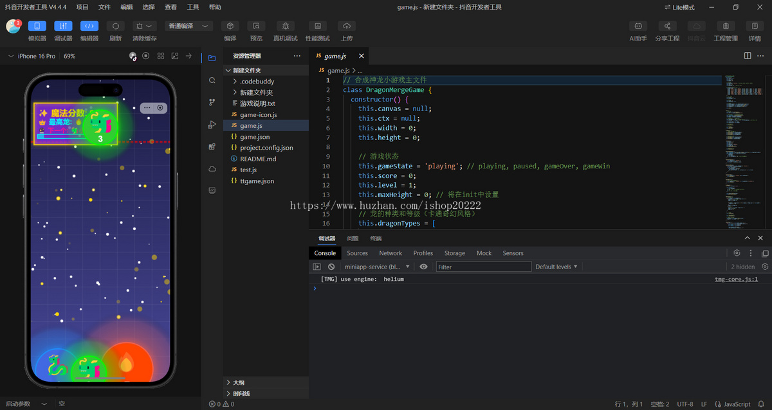Expand the 时间线 timeline section

click(x=266, y=393)
